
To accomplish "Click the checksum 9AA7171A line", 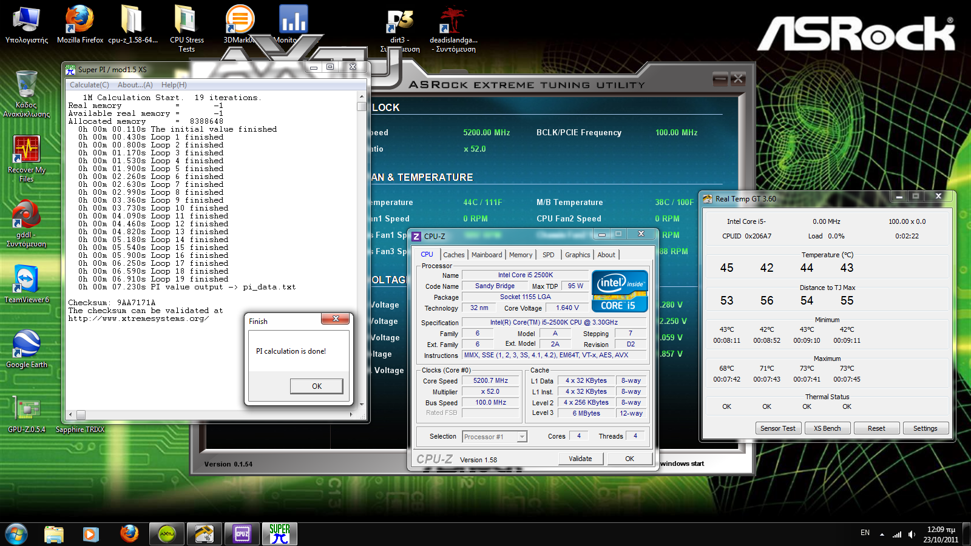I will click(112, 303).
